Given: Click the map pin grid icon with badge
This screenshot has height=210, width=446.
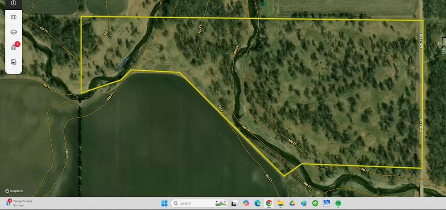Looking at the screenshot, I should [x=13, y=47].
